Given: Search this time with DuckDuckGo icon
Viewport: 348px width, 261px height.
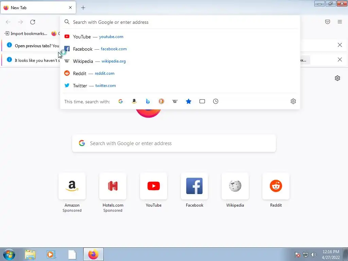Looking at the screenshot, I should point(161,101).
